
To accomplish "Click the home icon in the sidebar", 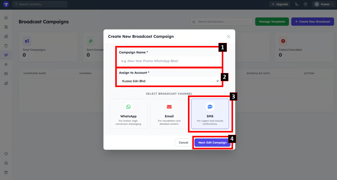I will click(6, 18).
